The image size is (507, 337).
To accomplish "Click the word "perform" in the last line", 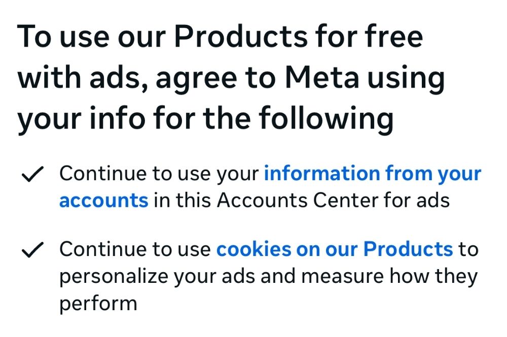I will [x=98, y=304].
